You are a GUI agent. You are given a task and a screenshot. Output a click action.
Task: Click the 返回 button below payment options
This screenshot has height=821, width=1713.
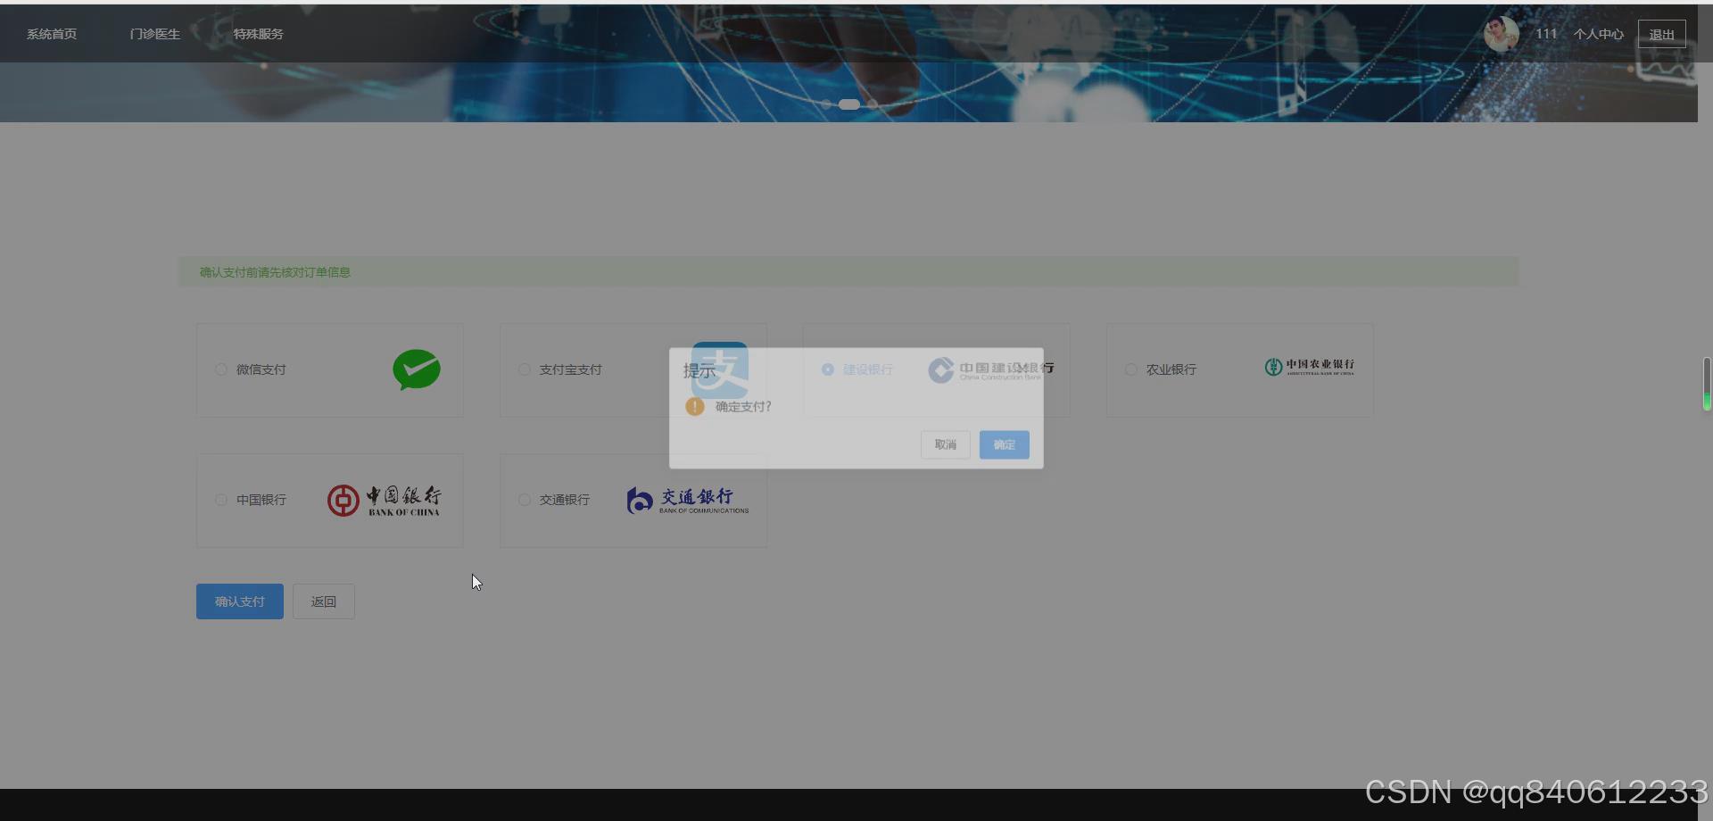click(323, 601)
